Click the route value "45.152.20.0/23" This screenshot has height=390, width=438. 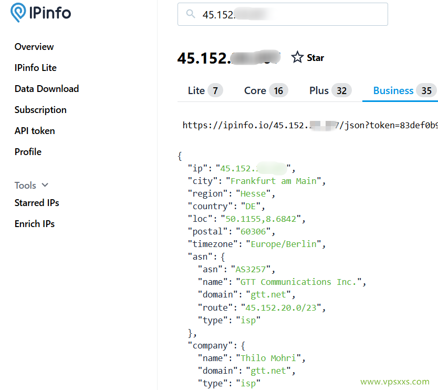[x=281, y=307]
